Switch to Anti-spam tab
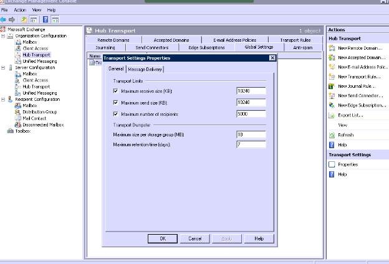389x264 pixels. [303, 47]
